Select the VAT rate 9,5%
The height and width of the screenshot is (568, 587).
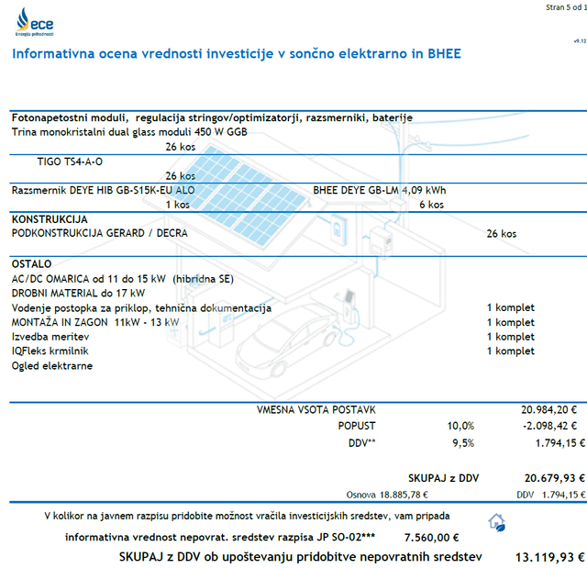(463, 443)
